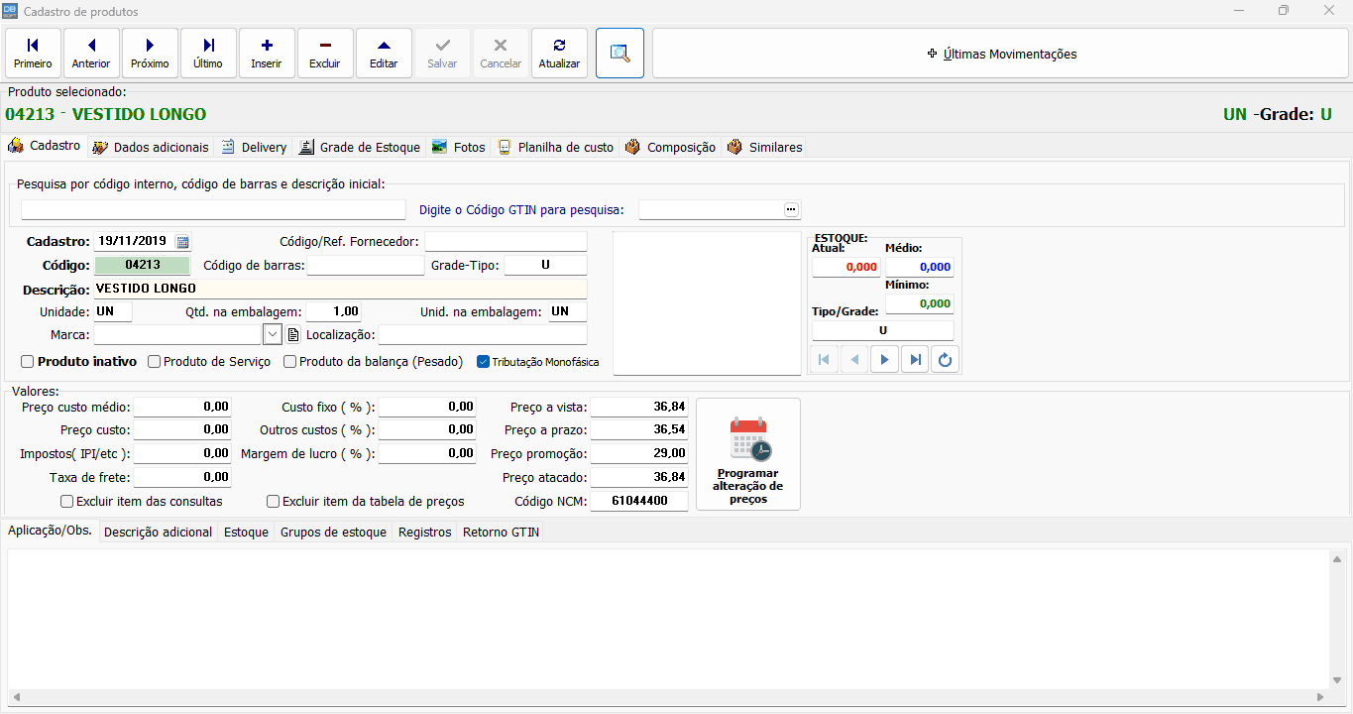This screenshot has height=714, width=1353.
Task: Switch to the Cadastro tab
Action: (x=46, y=146)
